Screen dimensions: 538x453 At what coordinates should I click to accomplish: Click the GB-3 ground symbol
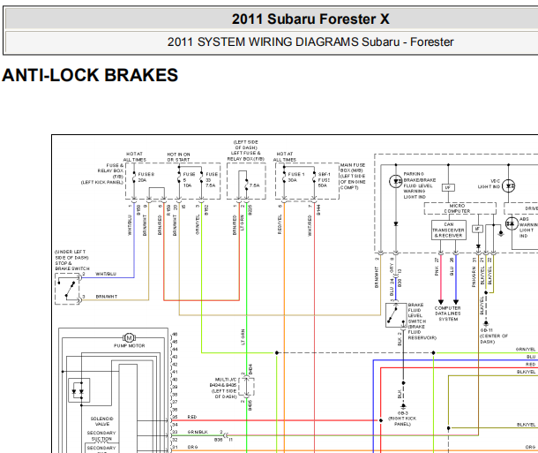(403, 406)
